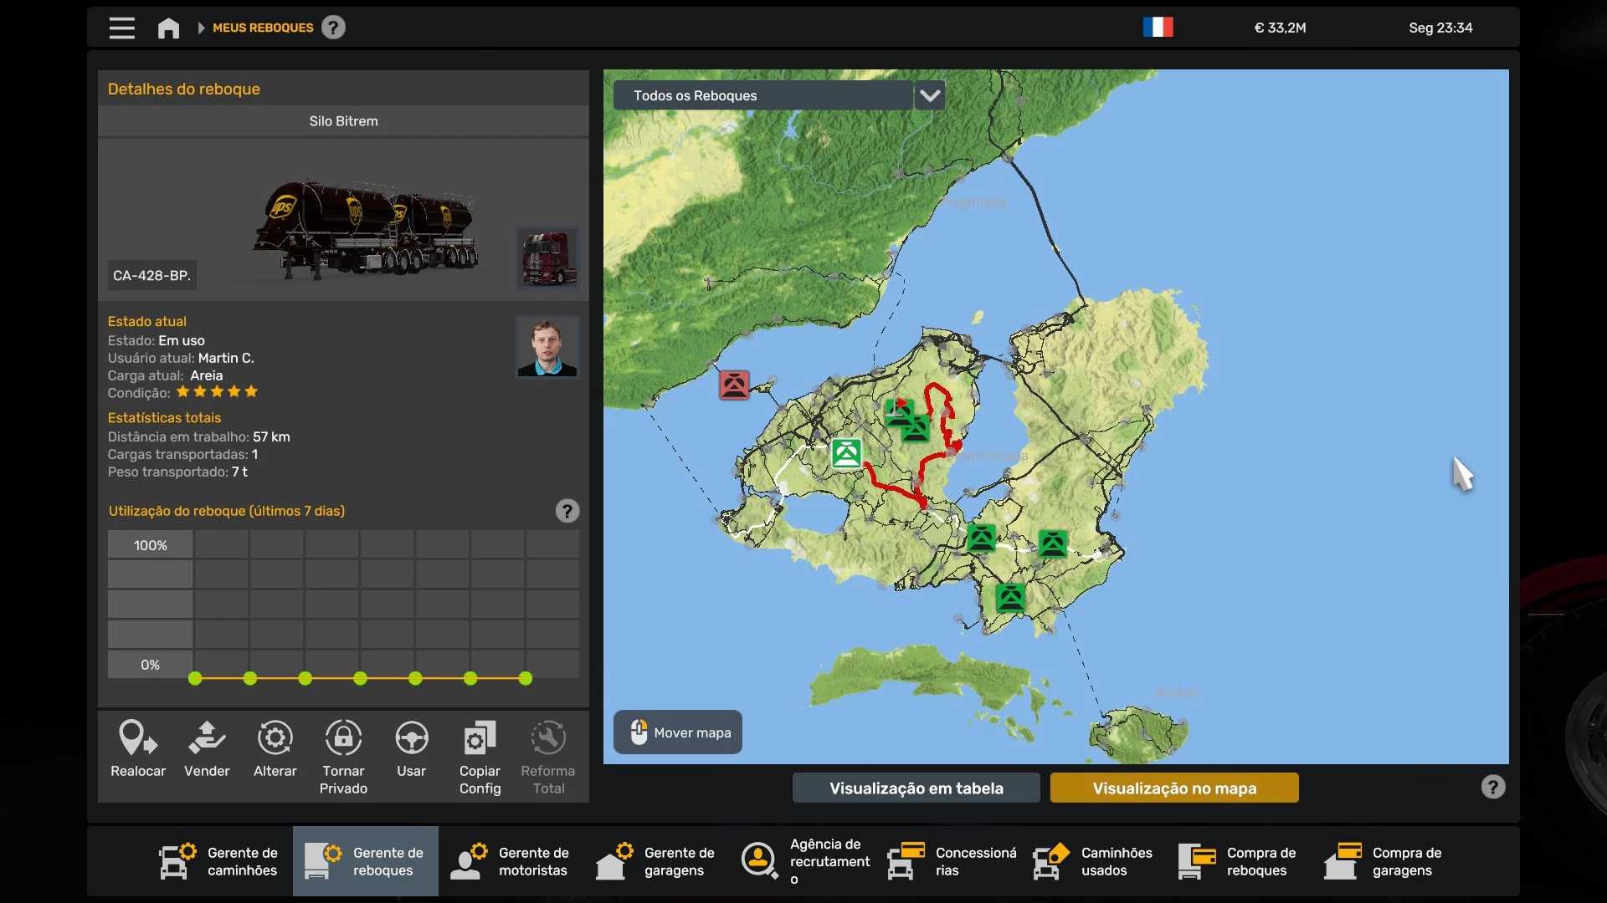Select the red trailer marker on the map

pos(734,385)
